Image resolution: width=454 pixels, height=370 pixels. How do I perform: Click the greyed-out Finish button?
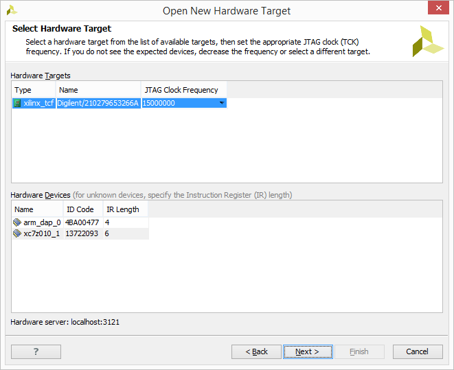(359, 351)
